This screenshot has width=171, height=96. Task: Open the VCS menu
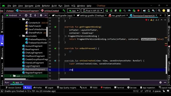coord(73,6)
